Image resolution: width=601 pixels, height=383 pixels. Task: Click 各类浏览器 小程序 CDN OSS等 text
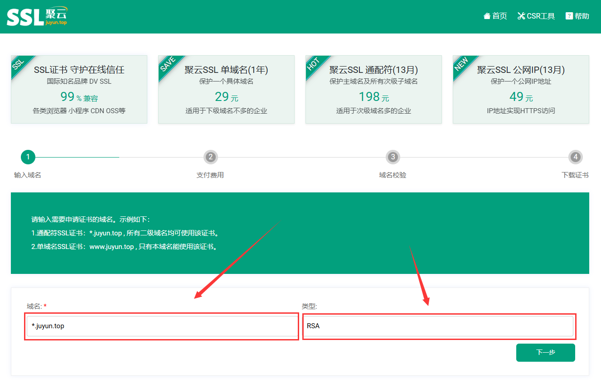(79, 110)
